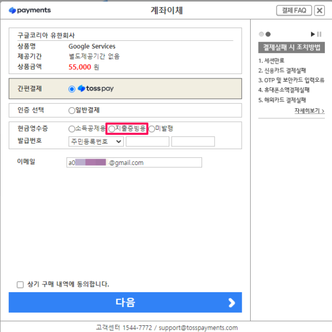The width and height of the screenshot is (332, 332).
Task: Click 5. 해외카드 결제실패 item
Action: coord(282,100)
